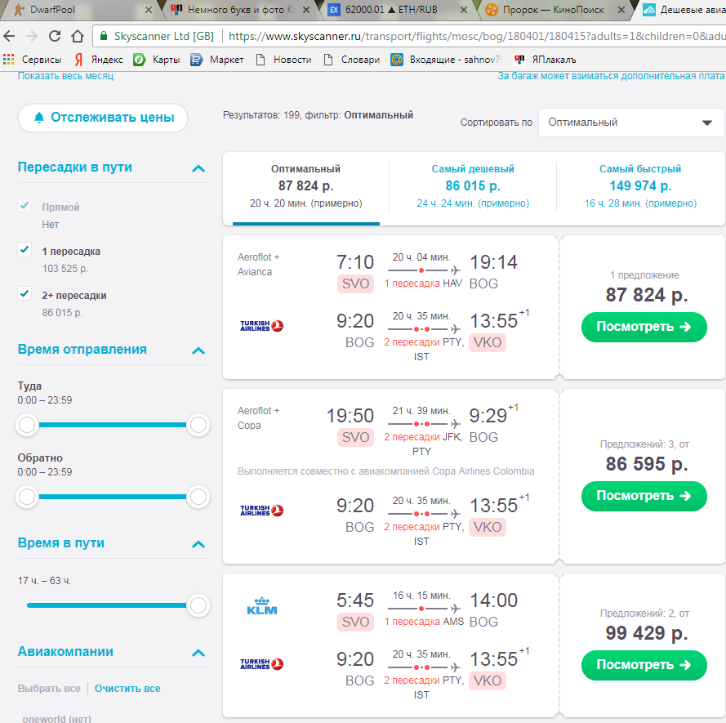Click the KLM 5:45 SVO flight row
Image resolution: width=726 pixels, height=723 pixels.
[x=377, y=610]
